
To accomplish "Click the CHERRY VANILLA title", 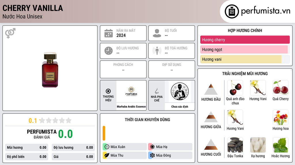I will click(33, 8).
